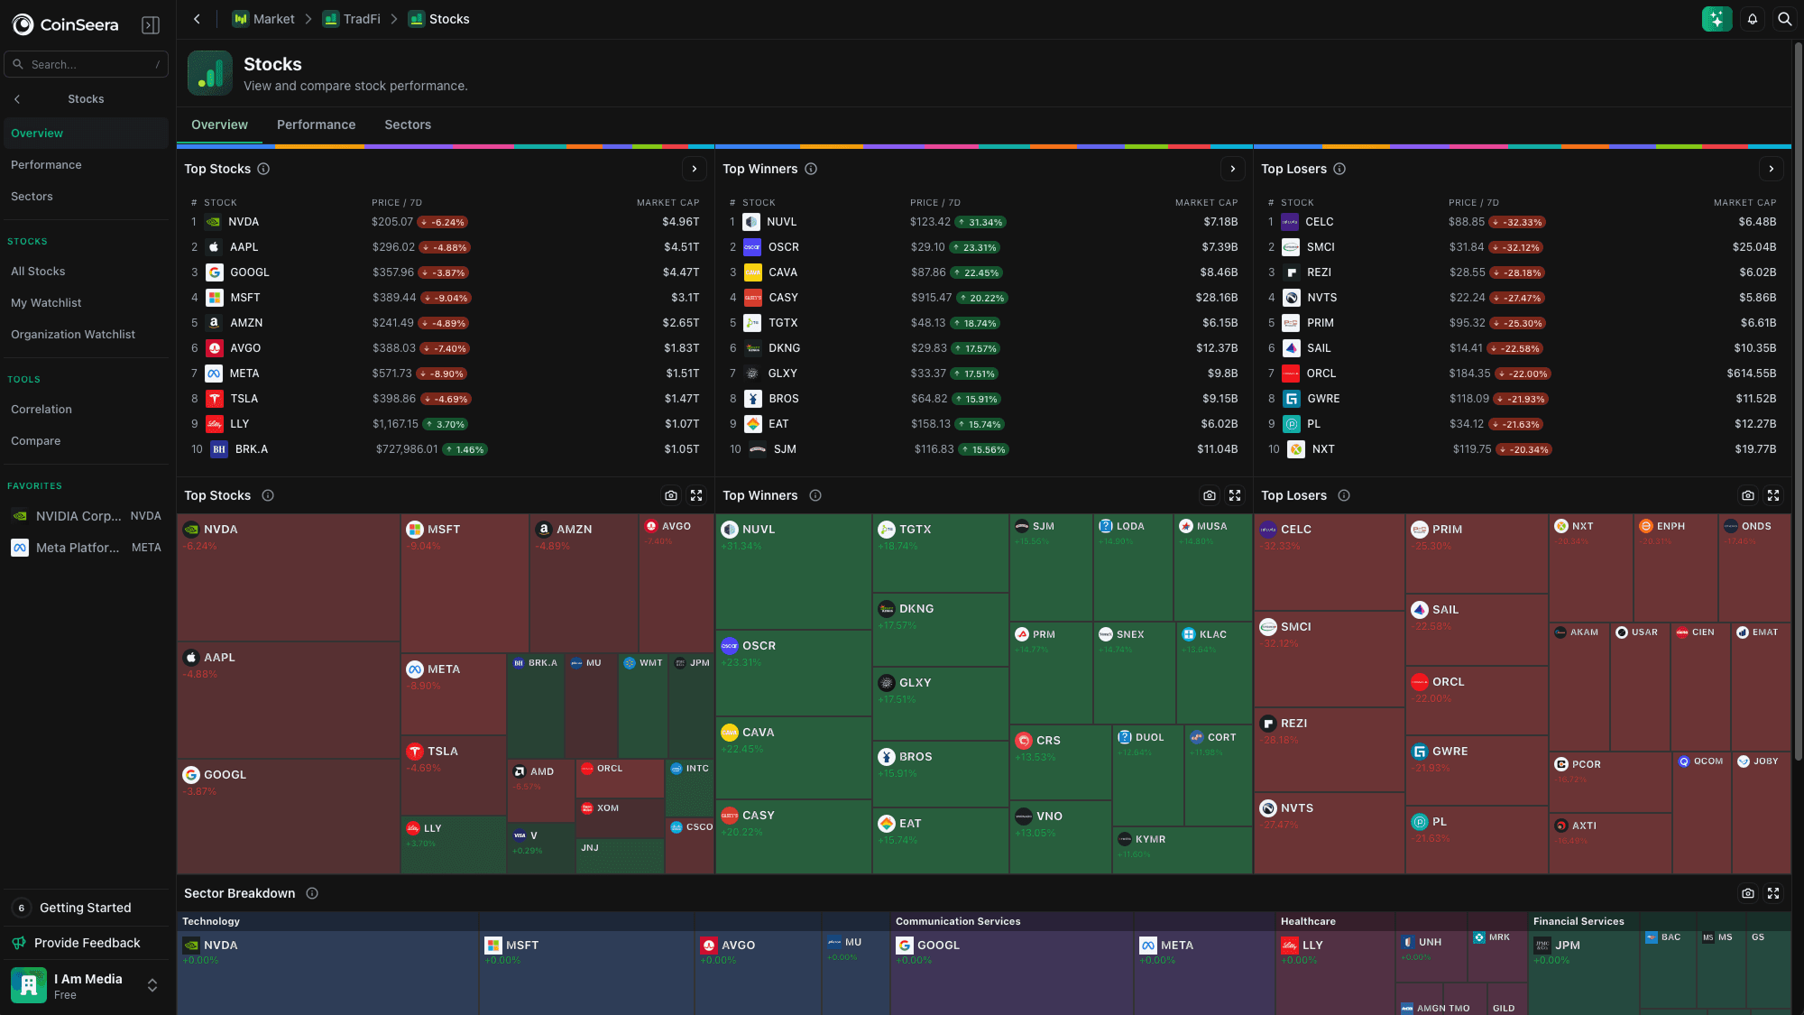The width and height of the screenshot is (1804, 1015).
Task: Take snapshot of Top Winners heatmap
Action: coord(1210,495)
